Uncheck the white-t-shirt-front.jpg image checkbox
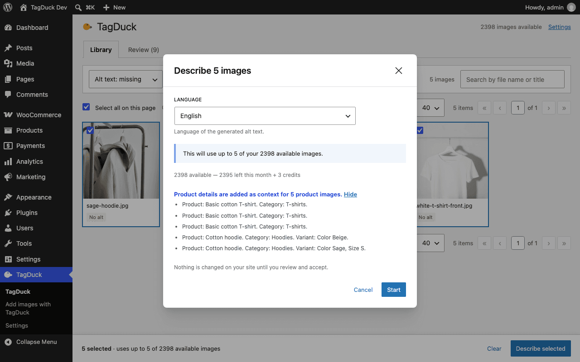Viewport: 580px width, 362px height. click(x=420, y=130)
